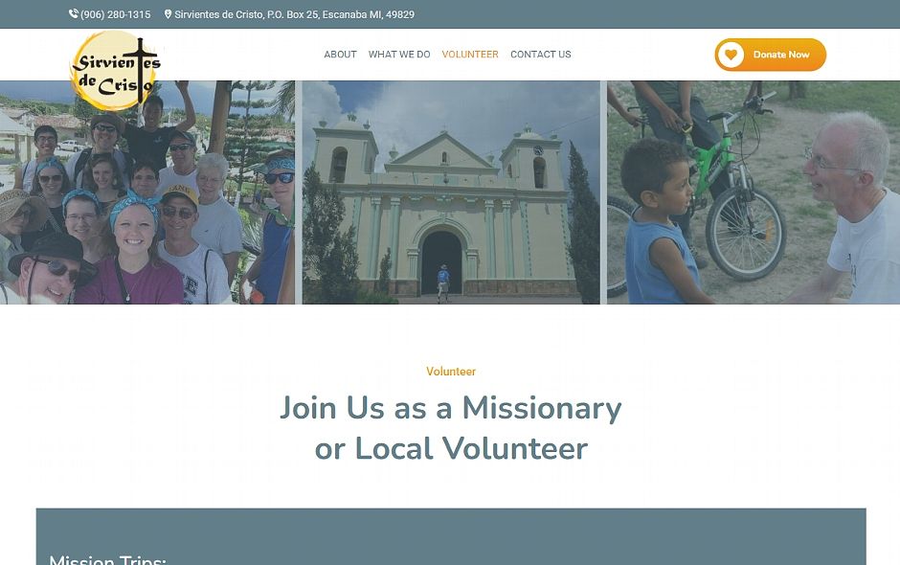900x565 pixels.
Task: Click the phone handset icon in top bar
Action: point(74,13)
